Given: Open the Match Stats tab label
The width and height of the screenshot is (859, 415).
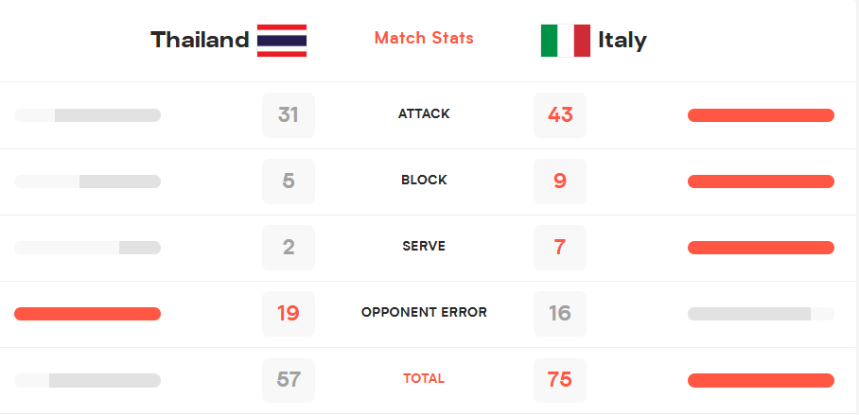Looking at the screenshot, I should (x=424, y=38).
